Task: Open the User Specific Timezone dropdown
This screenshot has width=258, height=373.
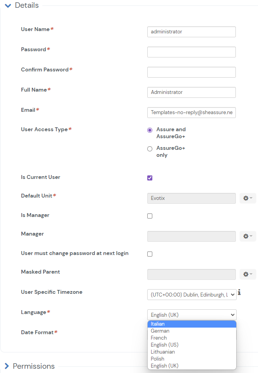Action: tap(192, 295)
